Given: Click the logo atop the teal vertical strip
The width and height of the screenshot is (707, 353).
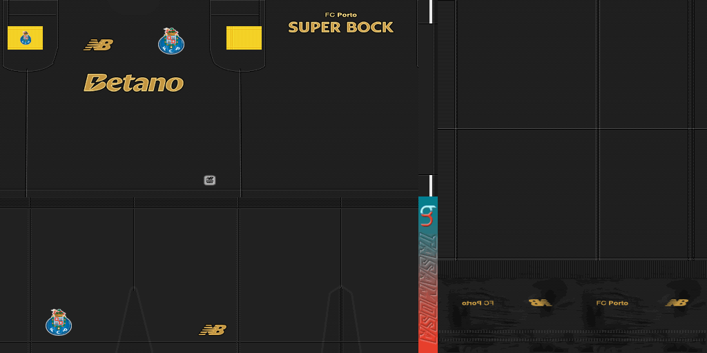Looking at the screenshot, I should [x=428, y=215].
